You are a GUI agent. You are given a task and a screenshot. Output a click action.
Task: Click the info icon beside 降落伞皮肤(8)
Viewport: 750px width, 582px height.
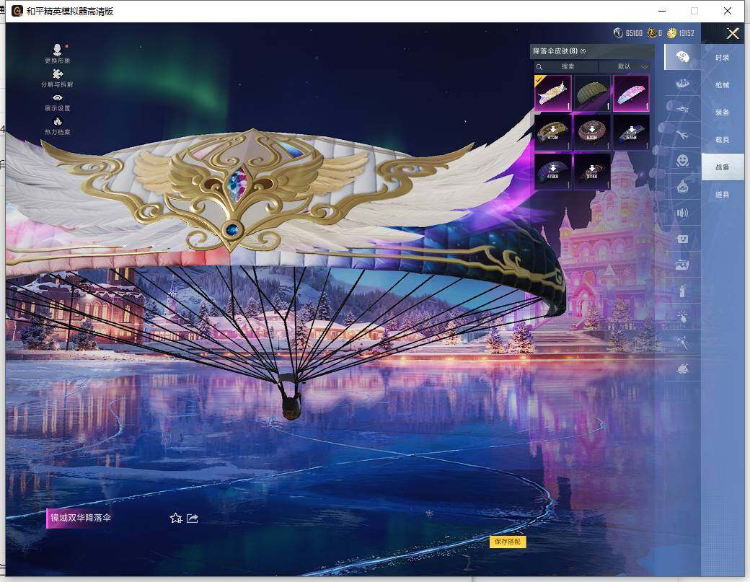pos(583,51)
